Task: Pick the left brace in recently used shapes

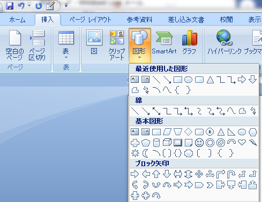Action: tap(177, 90)
